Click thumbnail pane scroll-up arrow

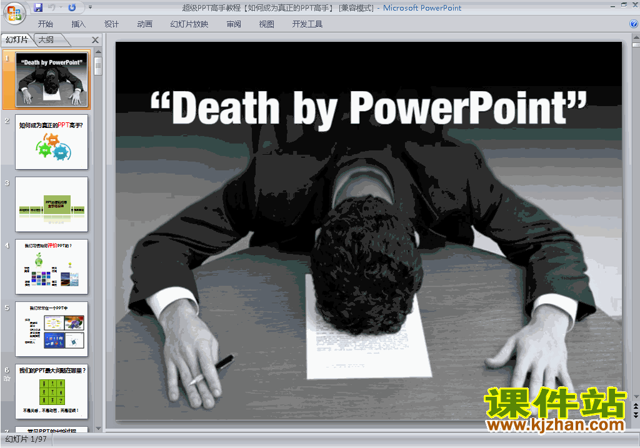pyautogui.click(x=98, y=52)
